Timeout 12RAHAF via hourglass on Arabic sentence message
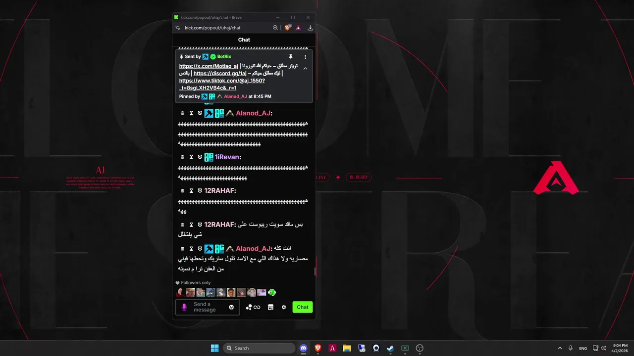 (x=191, y=224)
